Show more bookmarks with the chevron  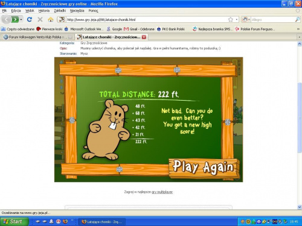tap(298, 29)
